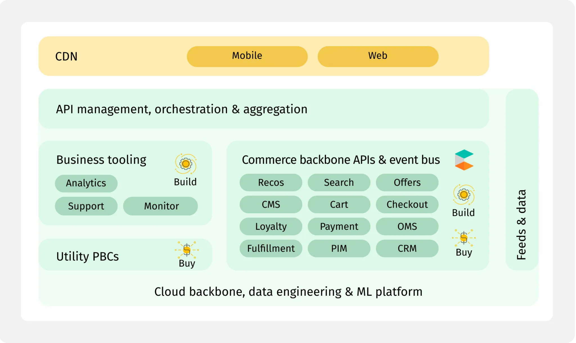
Task: Open the Search service block
Action: click(x=339, y=183)
